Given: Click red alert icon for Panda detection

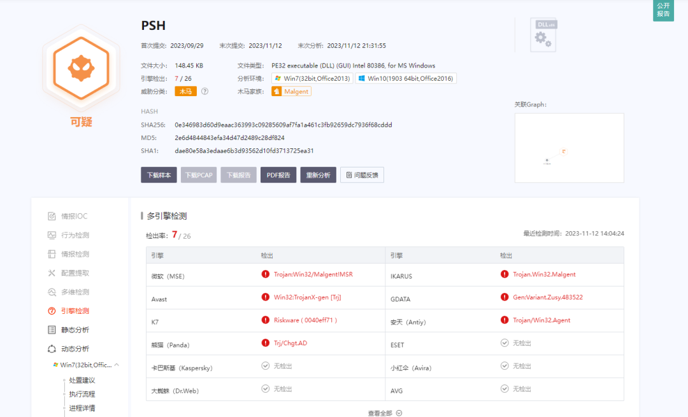Looking at the screenshot, I should click(266, 343).
